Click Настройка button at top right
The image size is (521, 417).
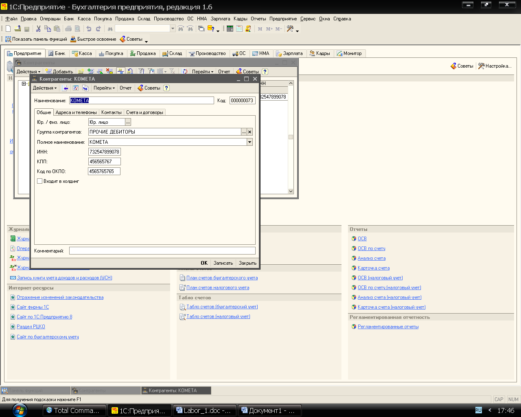pos(495,66)
